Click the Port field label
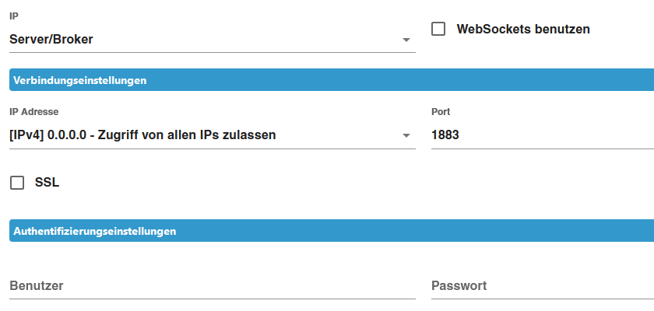 tap(441, 112)
